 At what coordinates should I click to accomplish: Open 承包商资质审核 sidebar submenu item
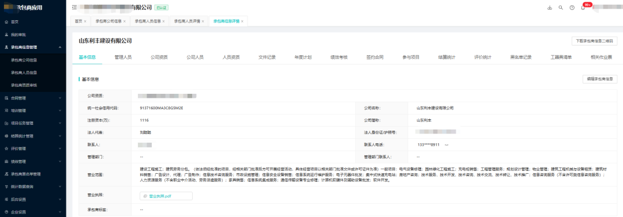pos(24,85)
